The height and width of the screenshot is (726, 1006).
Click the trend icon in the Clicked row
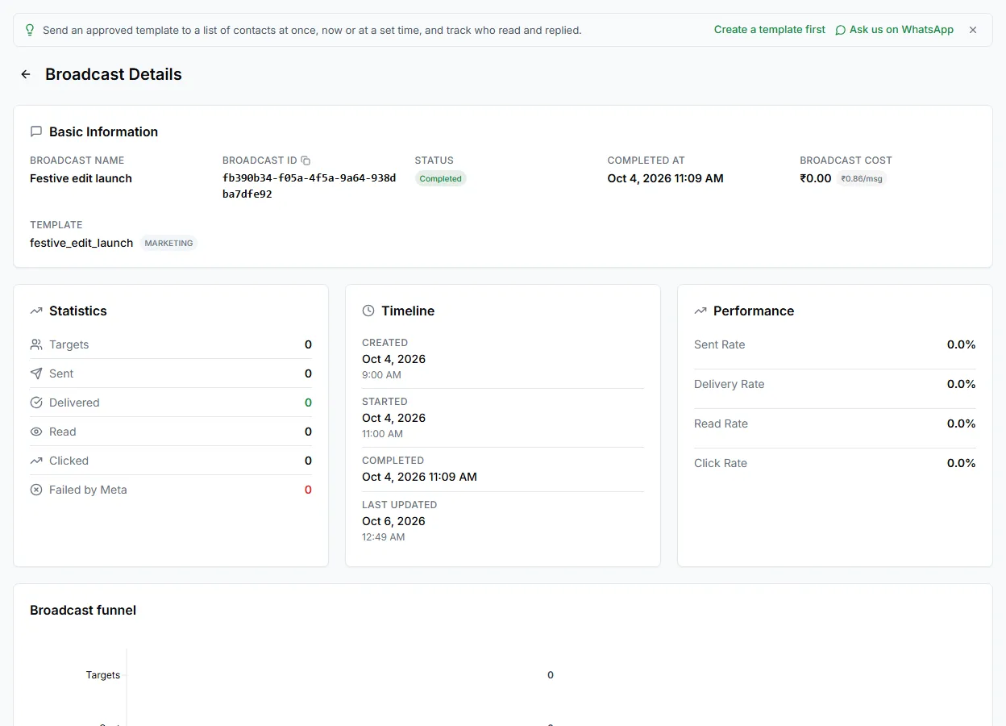click(x=36, y=461)
